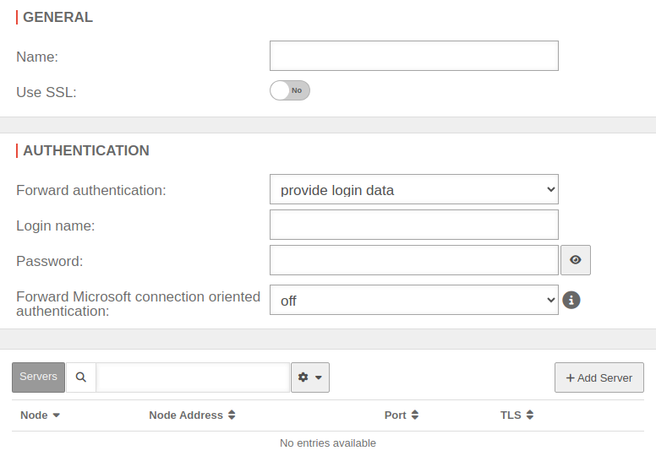
Task: Toggle the Use SSL switch
Action: point(290,90)
